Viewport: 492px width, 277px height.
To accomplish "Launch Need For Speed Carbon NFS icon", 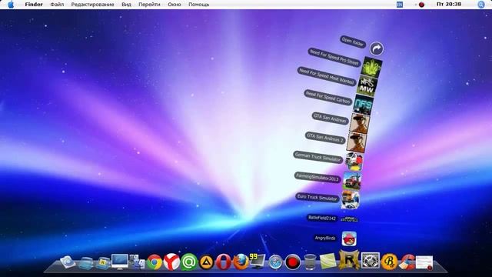I will click(x=363, y=105).
